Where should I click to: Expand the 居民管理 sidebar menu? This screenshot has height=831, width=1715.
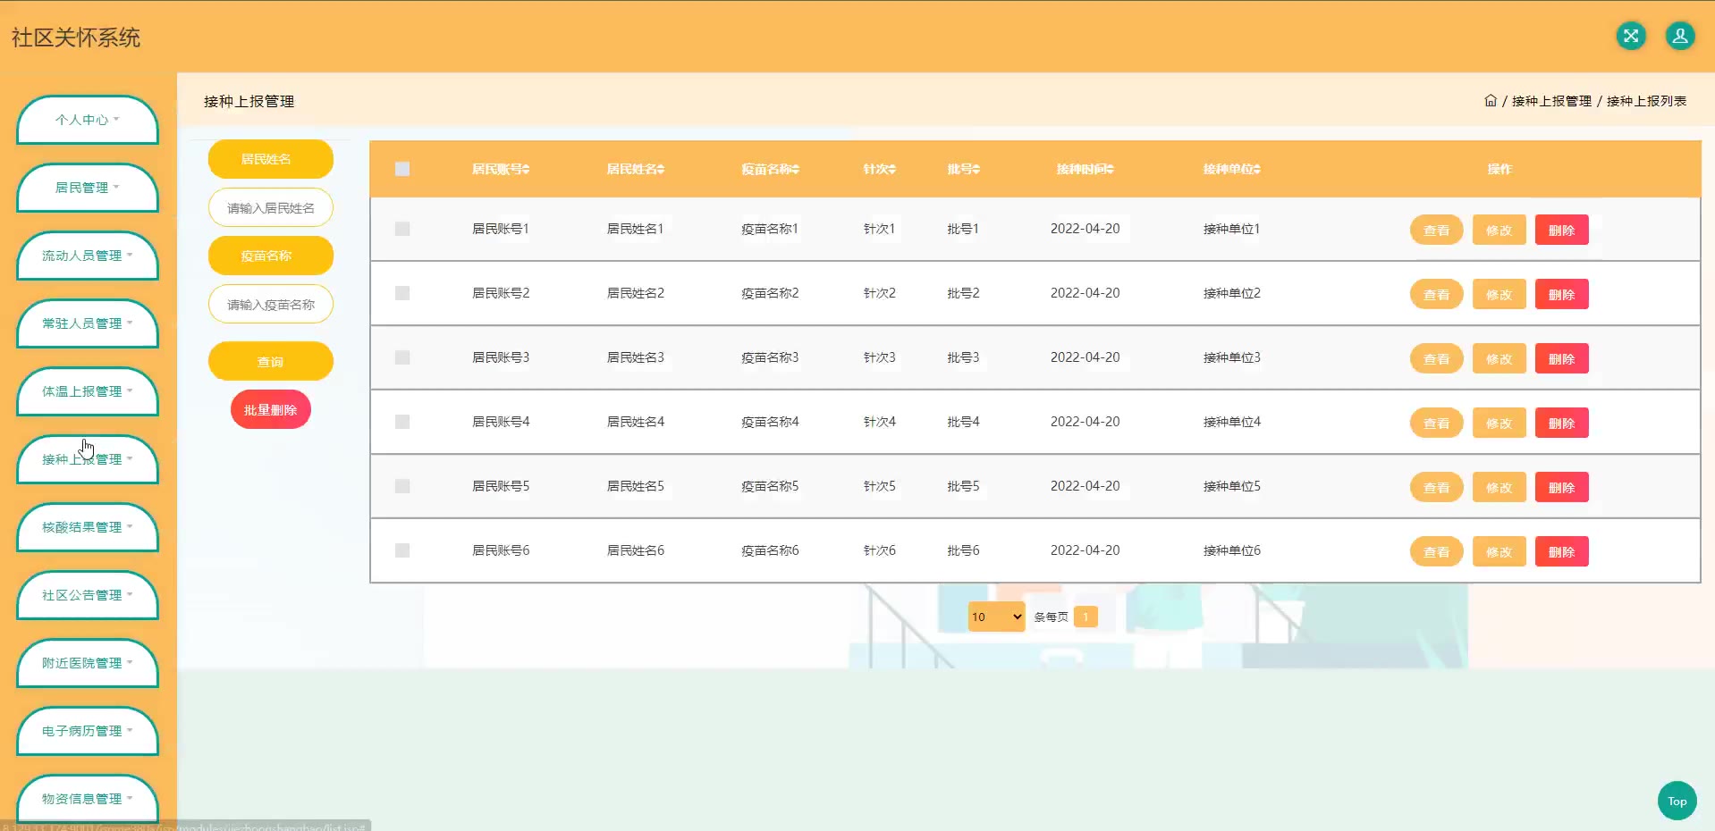87,188
